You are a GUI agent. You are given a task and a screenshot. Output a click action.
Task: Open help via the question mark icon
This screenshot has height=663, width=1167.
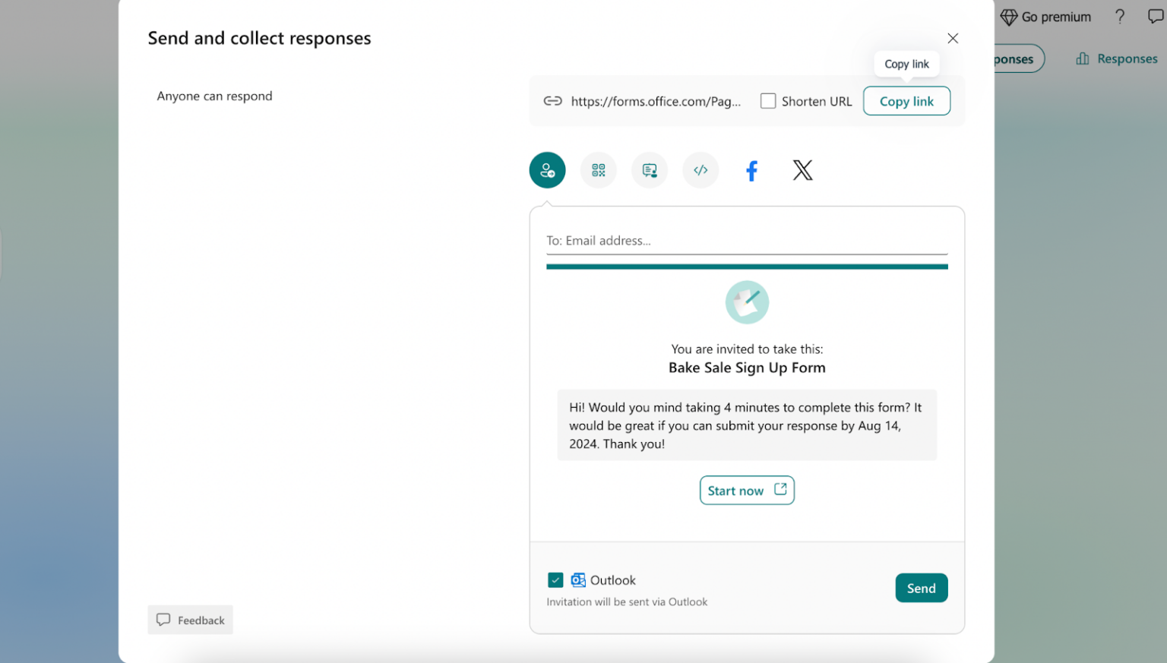point(1120,16)
